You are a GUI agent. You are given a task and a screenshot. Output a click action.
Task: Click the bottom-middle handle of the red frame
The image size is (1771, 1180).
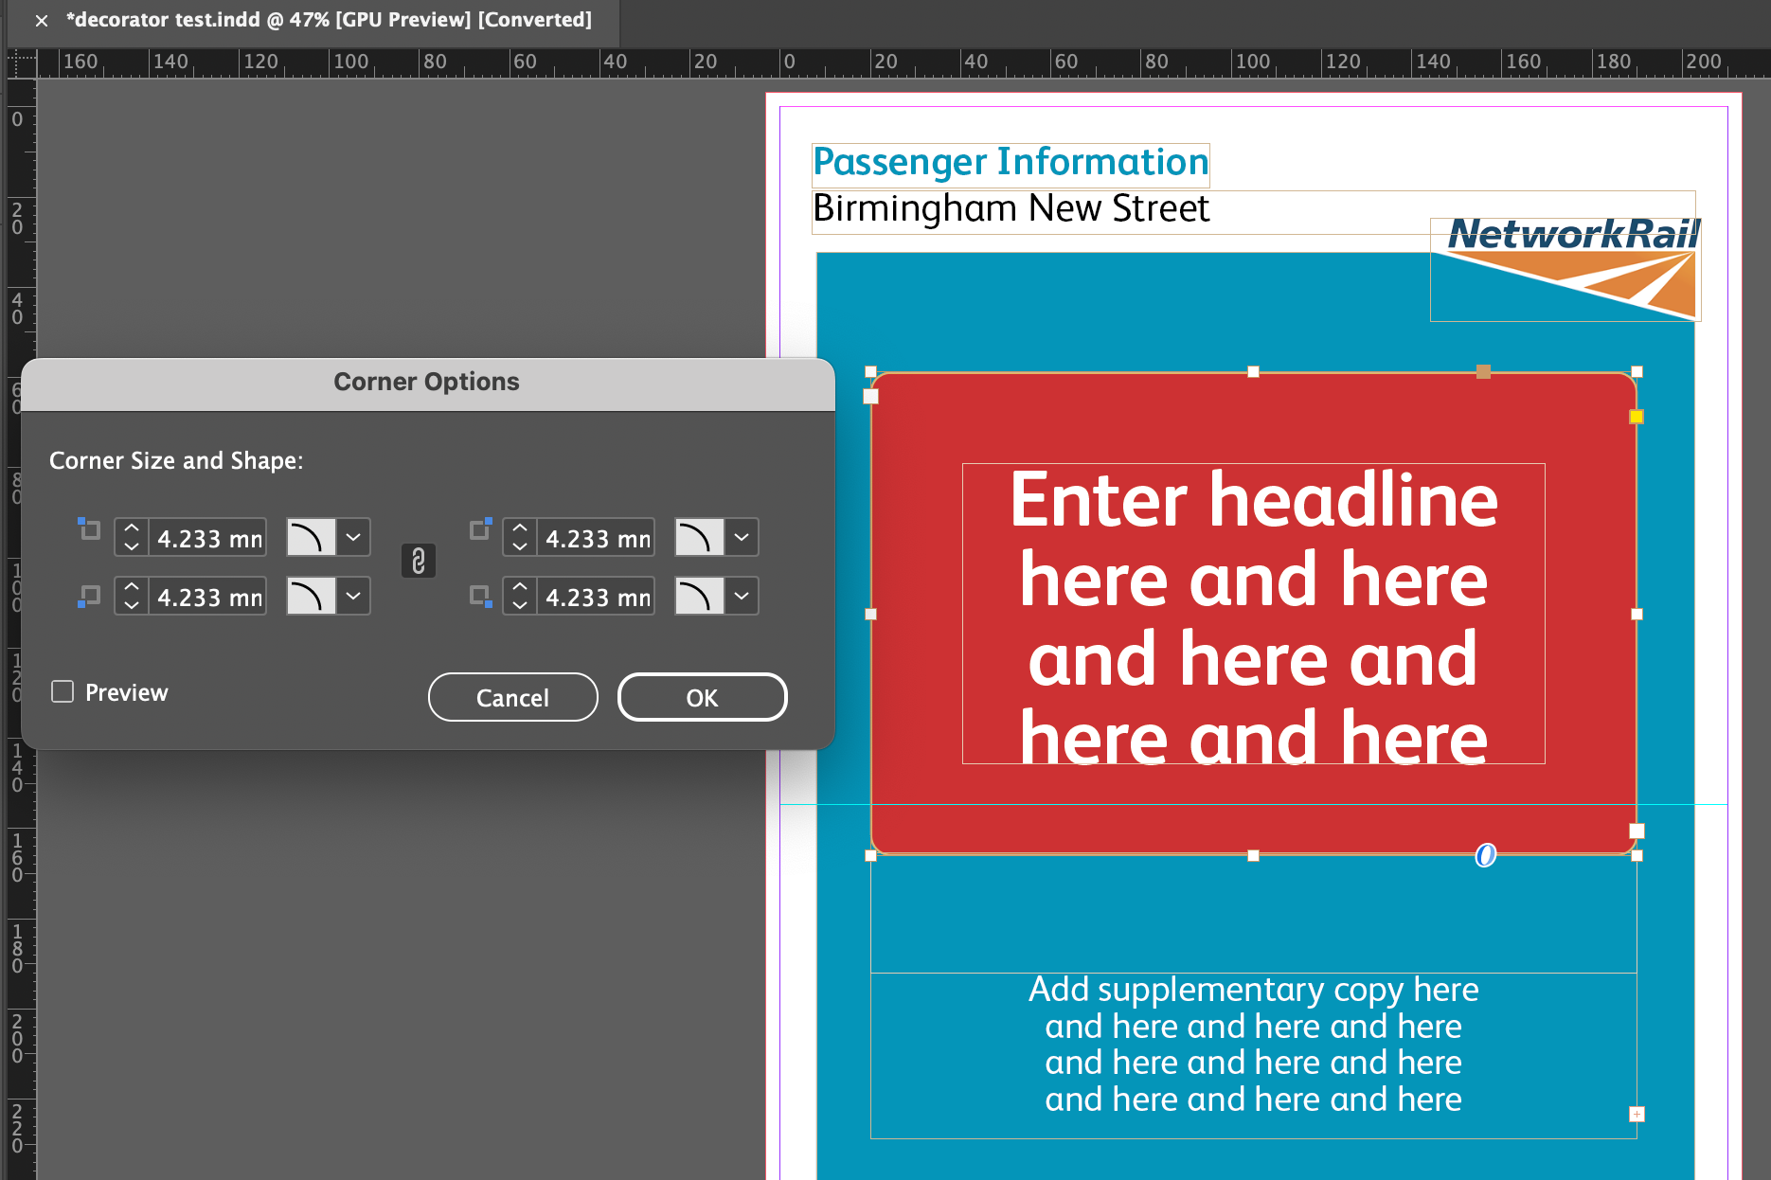(1253, 855)
